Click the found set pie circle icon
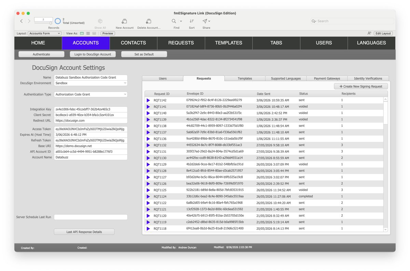Image resolution: width=410 pixels, height=271 pixels. pyautogui.click(x=58, y=21)
